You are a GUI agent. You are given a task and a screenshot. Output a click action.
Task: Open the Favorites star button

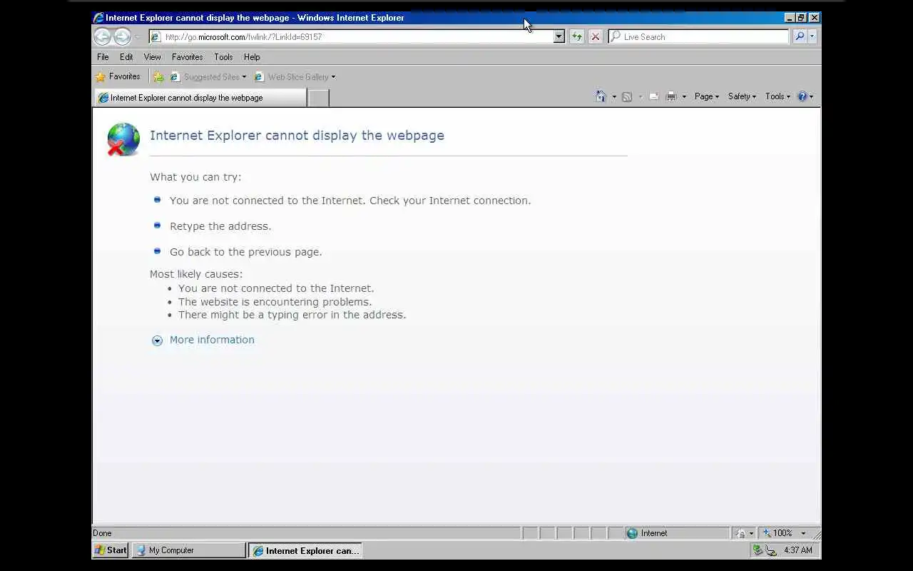(118, 76)
